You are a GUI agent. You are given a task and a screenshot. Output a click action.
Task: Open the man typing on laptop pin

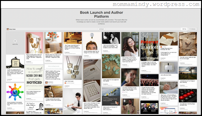tap(73, 101)
